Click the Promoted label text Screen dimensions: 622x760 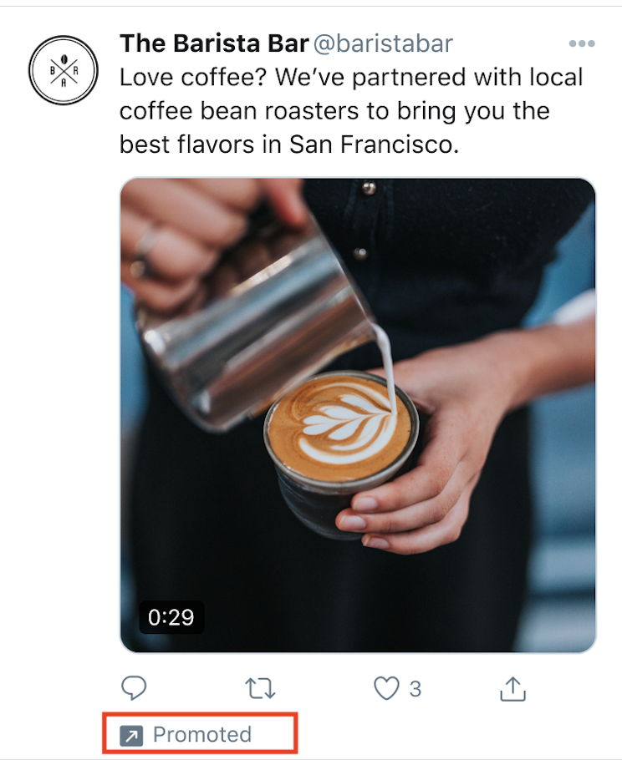tap(202, 735)
